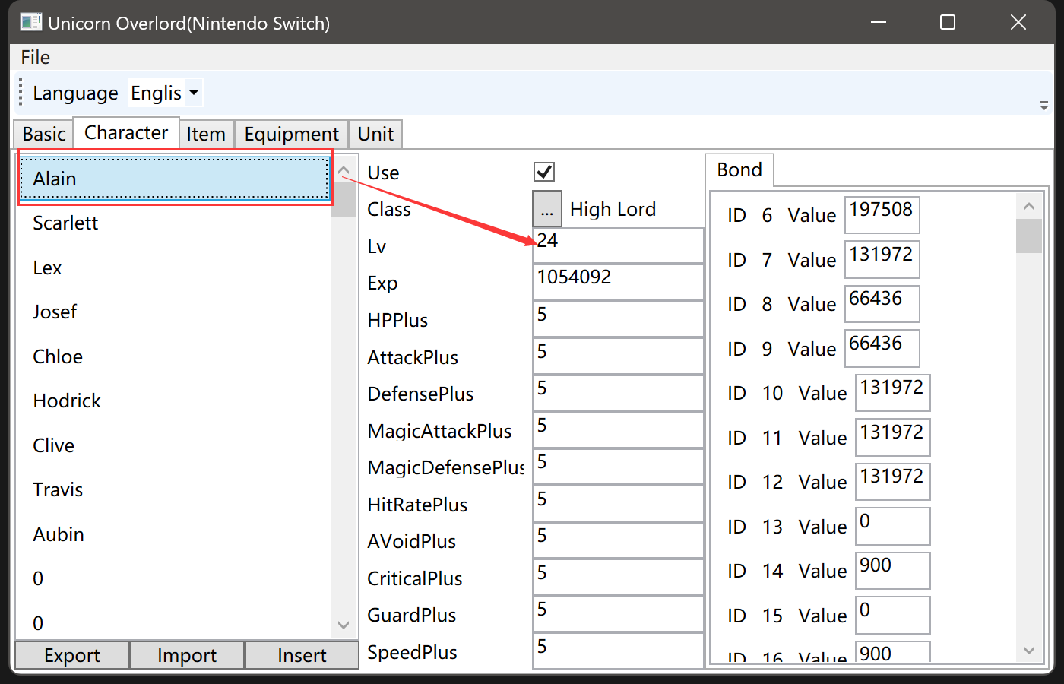Click the Bond ID 6 value field
Screen dimensions: 1064x684
pos(882,215)
